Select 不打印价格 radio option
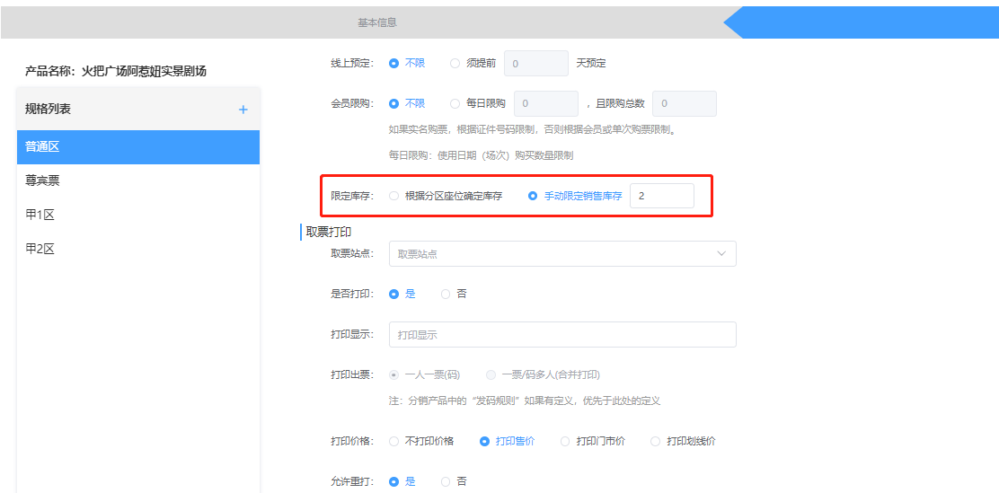This screenshot has width=999, height=493. click(394, 441)
